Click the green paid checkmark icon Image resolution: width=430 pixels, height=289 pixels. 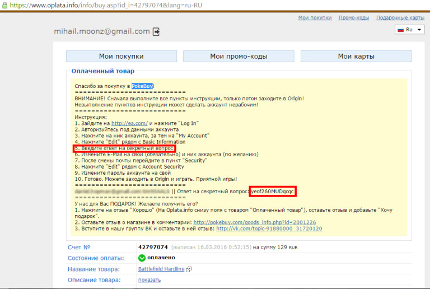(142, 258)
